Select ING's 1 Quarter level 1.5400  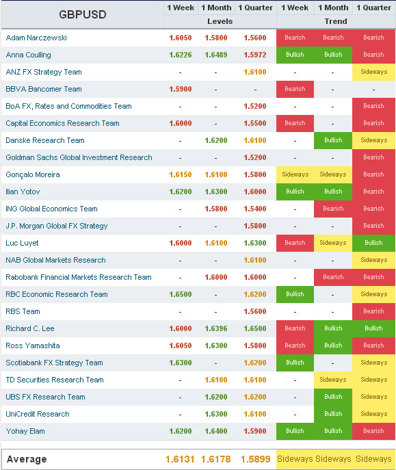tap(255, 209)
